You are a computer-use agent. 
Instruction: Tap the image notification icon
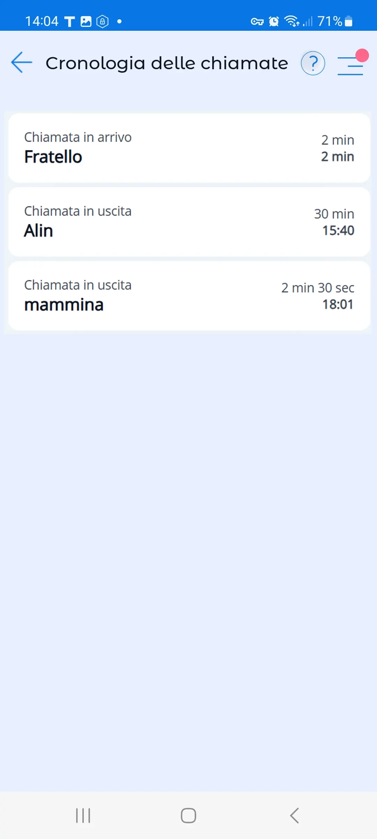[x=86, y=22]
